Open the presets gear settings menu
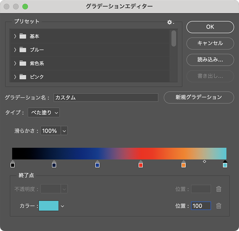The image size is (239, 231). [x=170, y=22]
